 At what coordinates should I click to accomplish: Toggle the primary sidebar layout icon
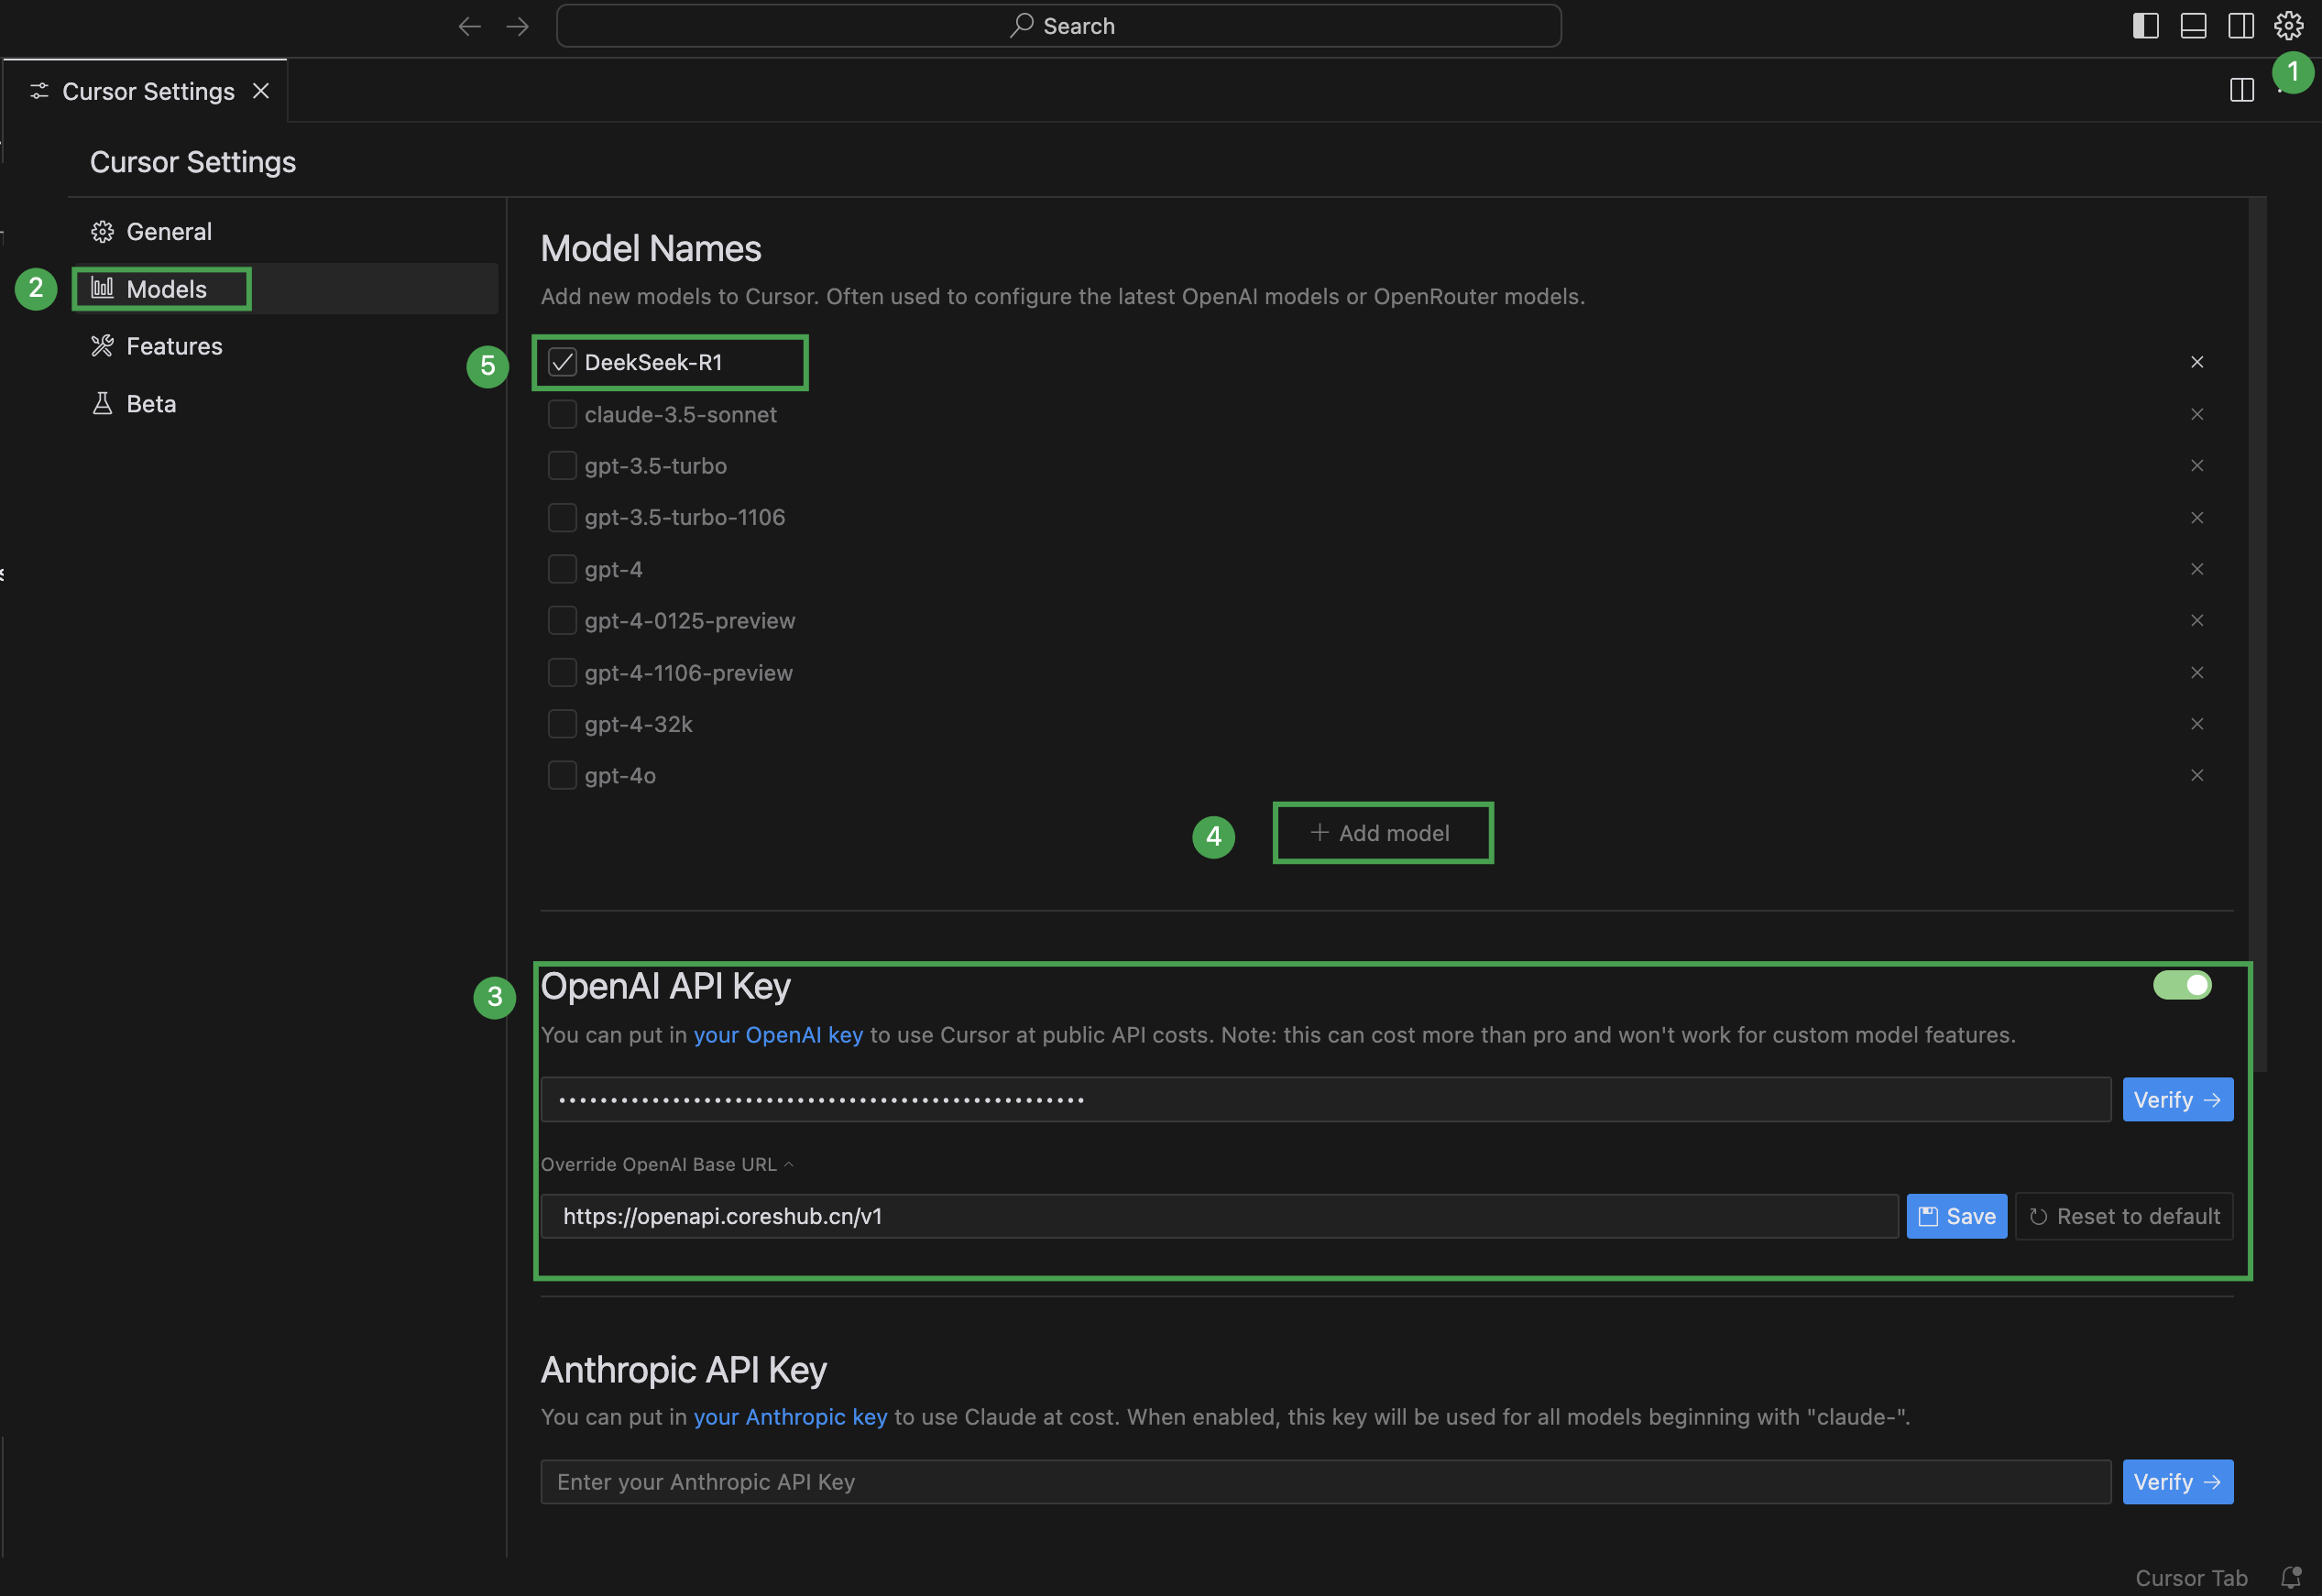(2145, 25)
